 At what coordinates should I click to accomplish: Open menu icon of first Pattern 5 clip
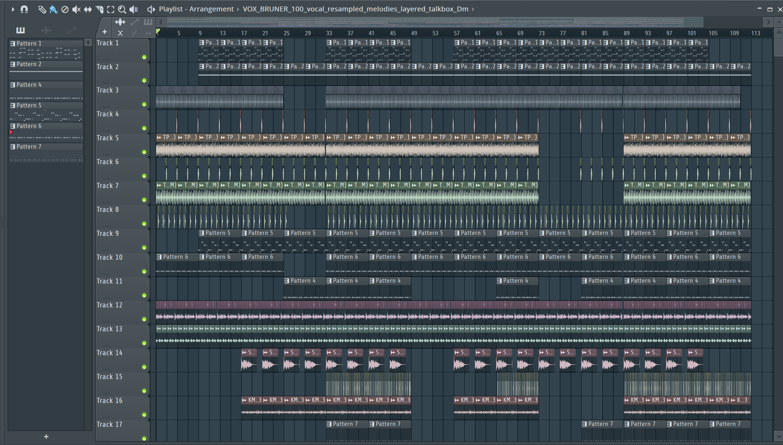coord(201,233)
